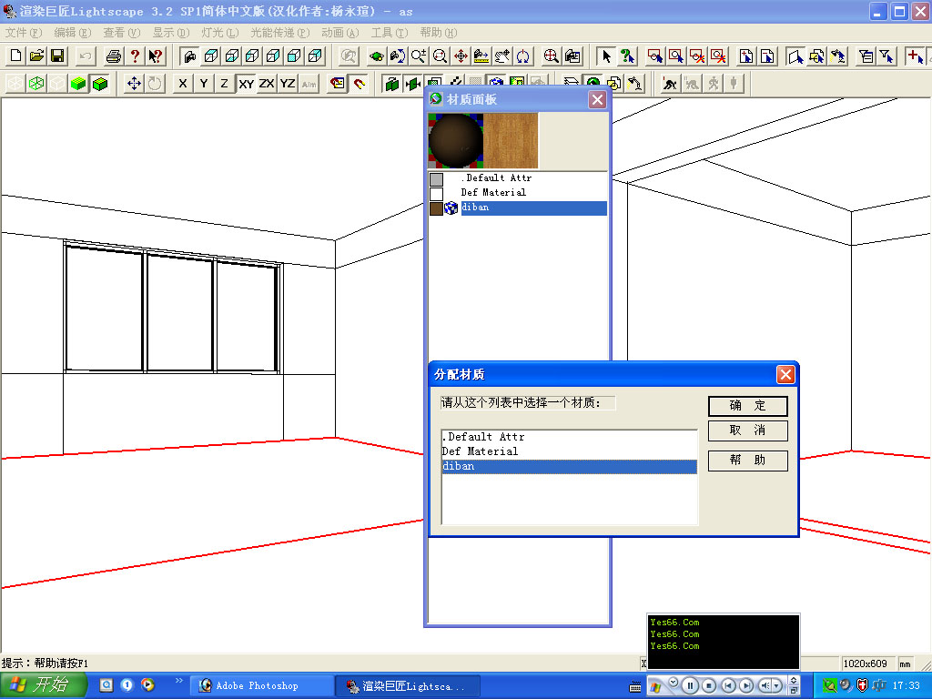932x699 pixels.
Task: Click the Save floppy disk icon
Action: [57, 56]
